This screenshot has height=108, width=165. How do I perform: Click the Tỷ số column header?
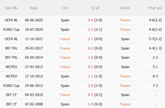tap(95, 8)
